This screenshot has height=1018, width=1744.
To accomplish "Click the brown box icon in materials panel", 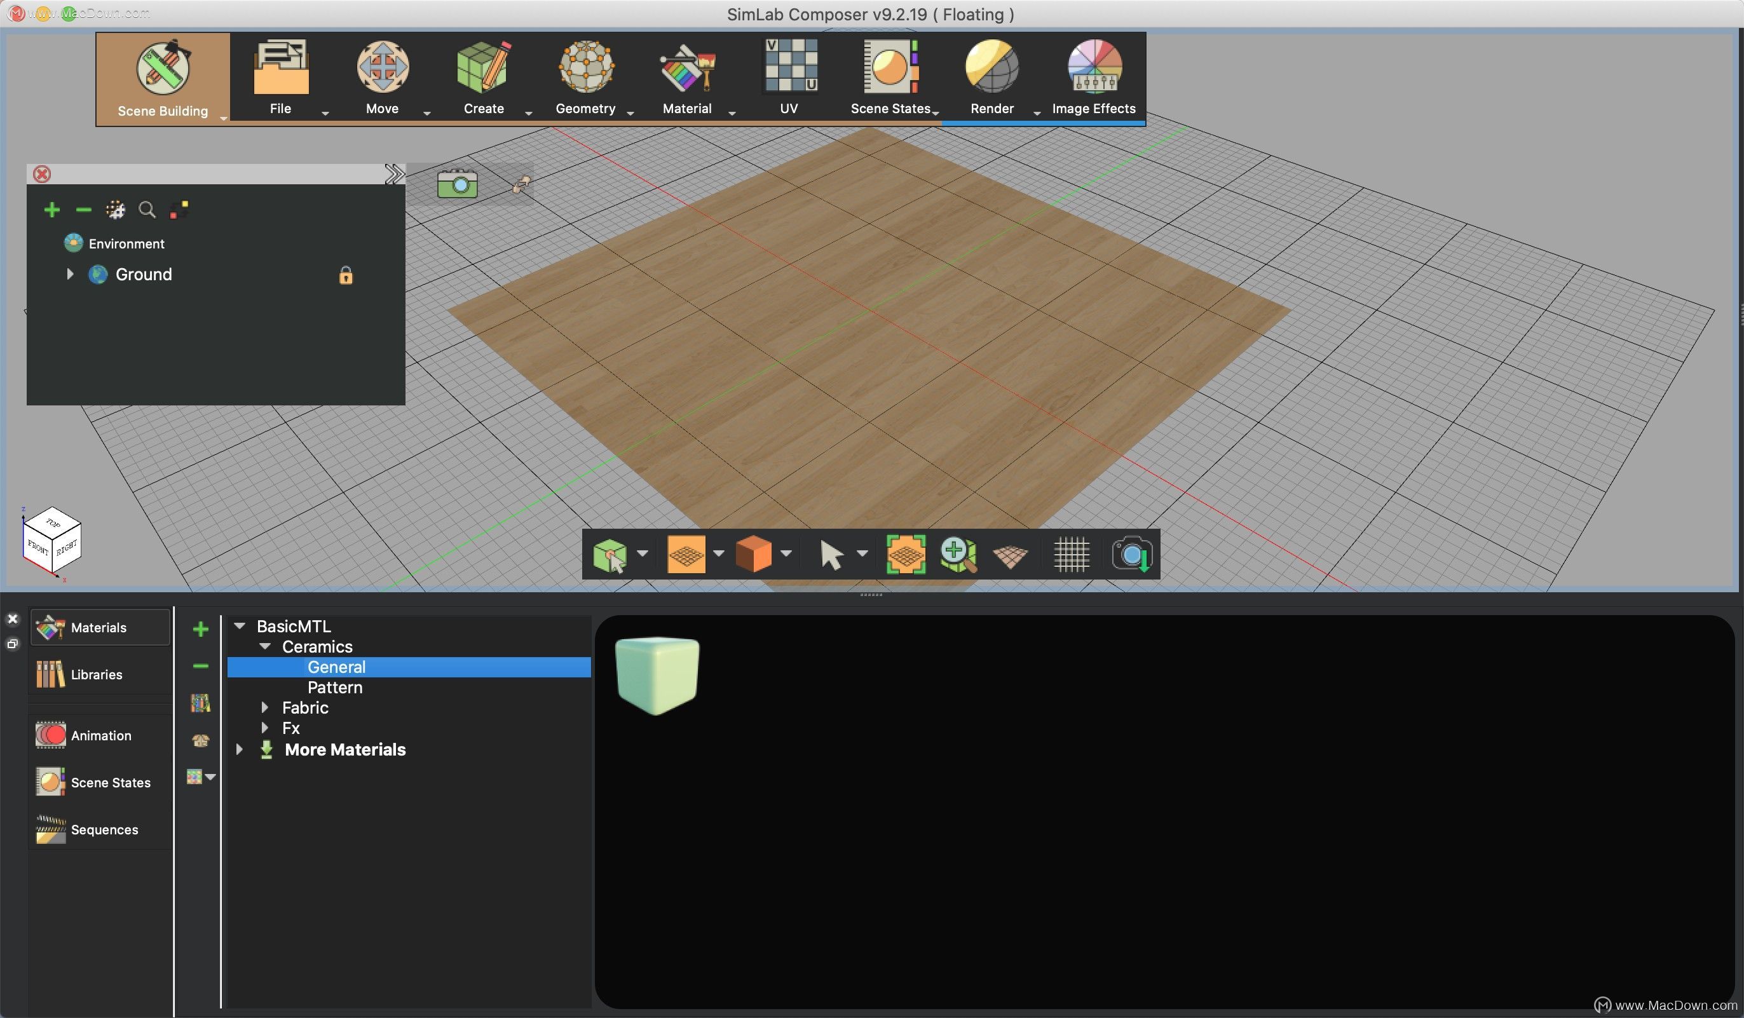I will pos(201,740).
